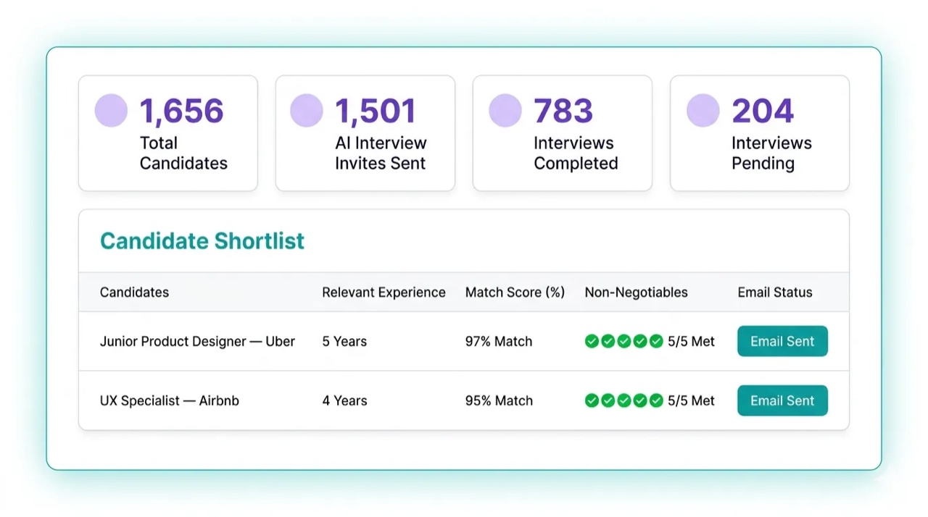Image resolution: width=928 pixels, height=517 pixels.
Task: Click Email Sent button for UX Specialist
Action: pyautogui.click(x=782, y=400)
